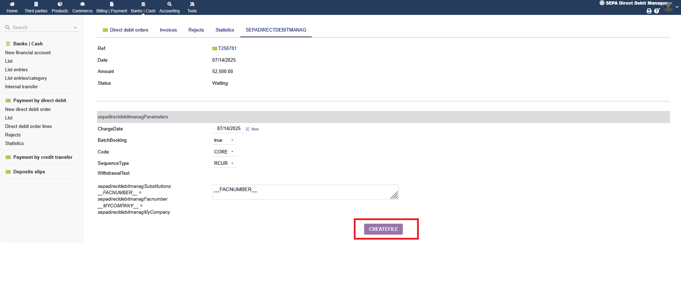Expand the user profile menu arrow

tap(677, 7)
